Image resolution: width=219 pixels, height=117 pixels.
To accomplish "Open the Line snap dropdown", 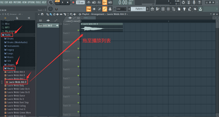I will coord(121,9).
